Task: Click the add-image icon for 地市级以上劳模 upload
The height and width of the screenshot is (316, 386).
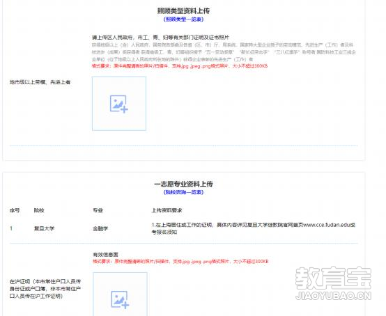Action: (119, 104)
